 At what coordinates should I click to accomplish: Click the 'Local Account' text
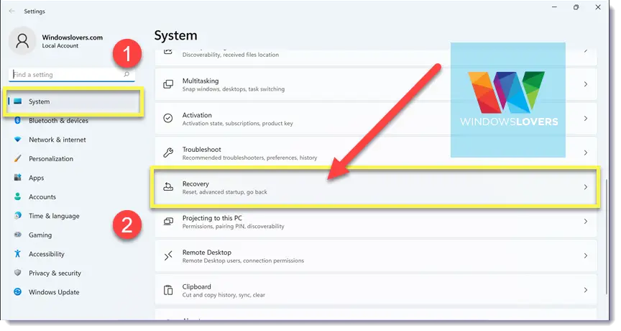click(60, 45)
